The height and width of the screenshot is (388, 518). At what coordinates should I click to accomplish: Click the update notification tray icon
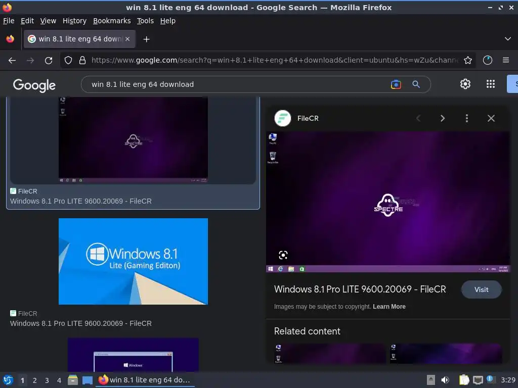tap(491, 379)
